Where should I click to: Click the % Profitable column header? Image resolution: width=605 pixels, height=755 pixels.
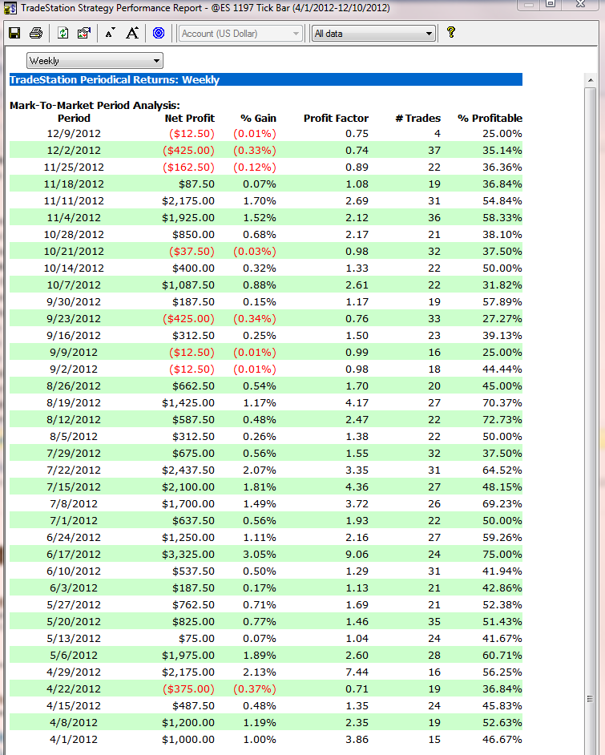coord(490,119)
